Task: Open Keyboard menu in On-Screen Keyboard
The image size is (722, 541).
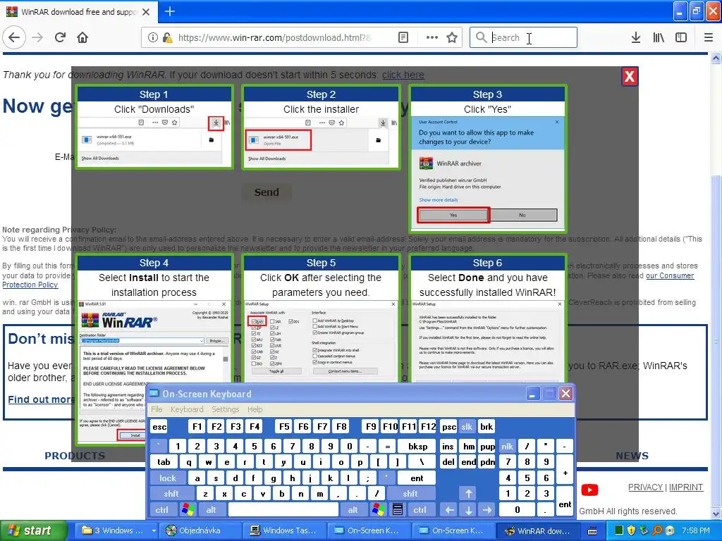Action: pos(186,409)
